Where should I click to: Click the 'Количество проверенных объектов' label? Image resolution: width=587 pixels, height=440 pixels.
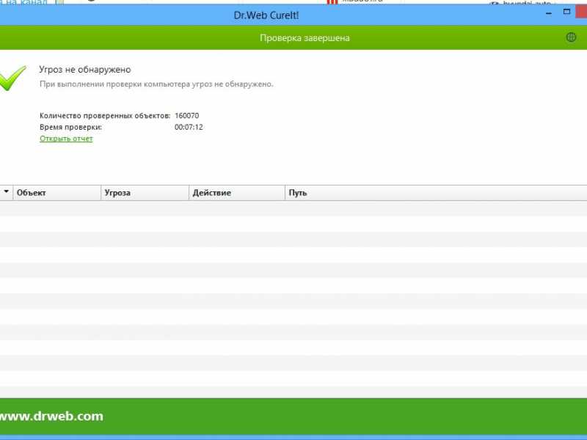105,116
